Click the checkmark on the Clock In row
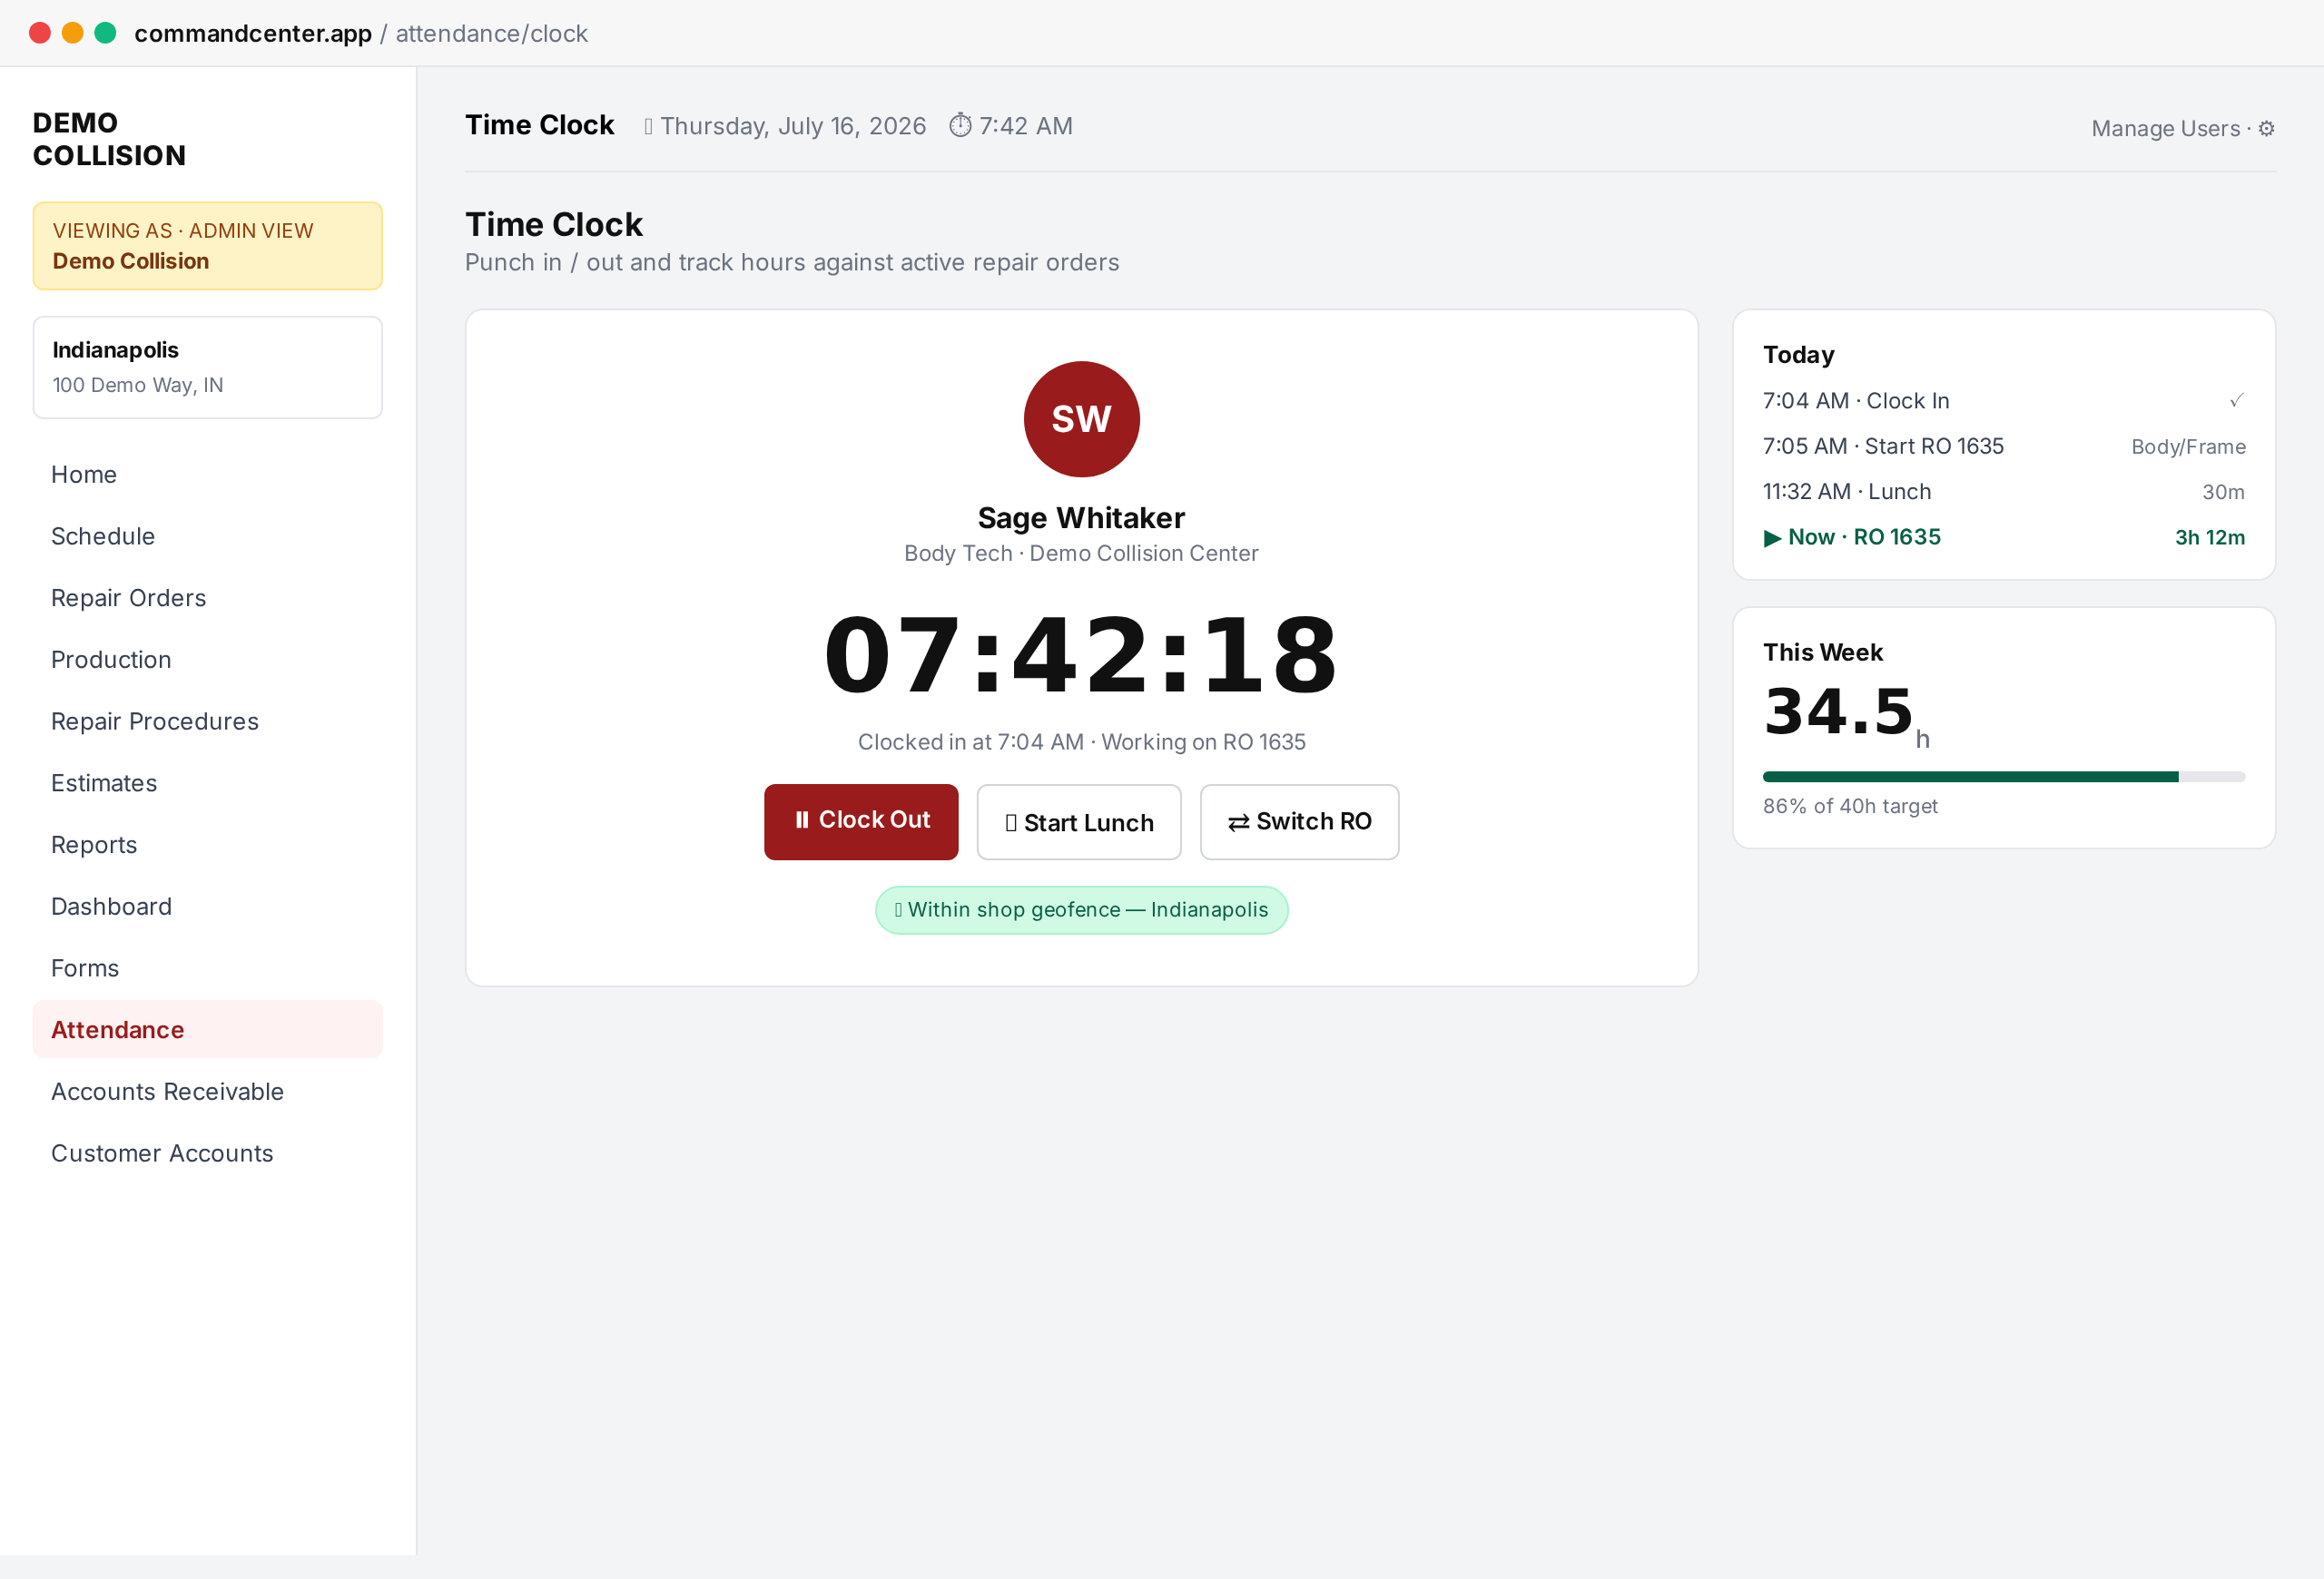Image resolution: width=2324 pixels, height=1579 pixels. coord(2236,401)
